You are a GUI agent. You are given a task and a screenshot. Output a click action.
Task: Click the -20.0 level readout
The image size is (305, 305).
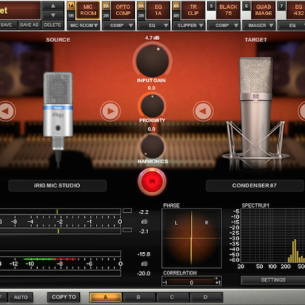[x=144, y=274]
